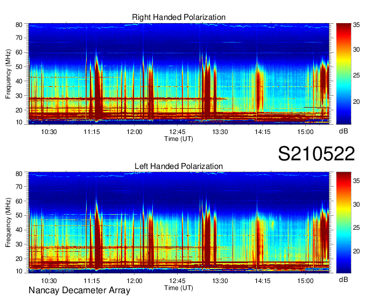Click the "12:45" time tick of Left Handed plot
This screenshot has height=297, width=366.
(177, 281)
